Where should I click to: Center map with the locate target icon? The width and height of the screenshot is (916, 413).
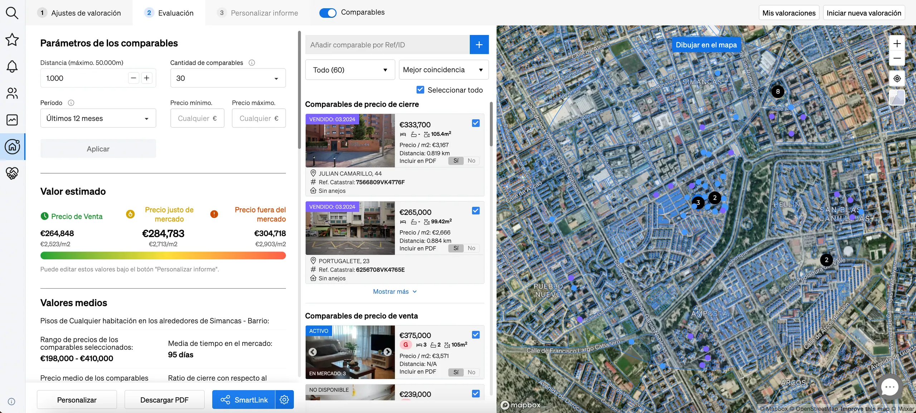[x=897, y=79]
